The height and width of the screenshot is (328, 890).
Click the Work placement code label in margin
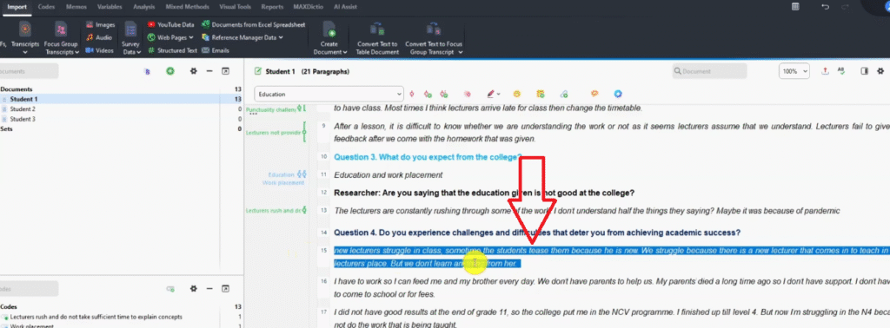tap(282, 182)
